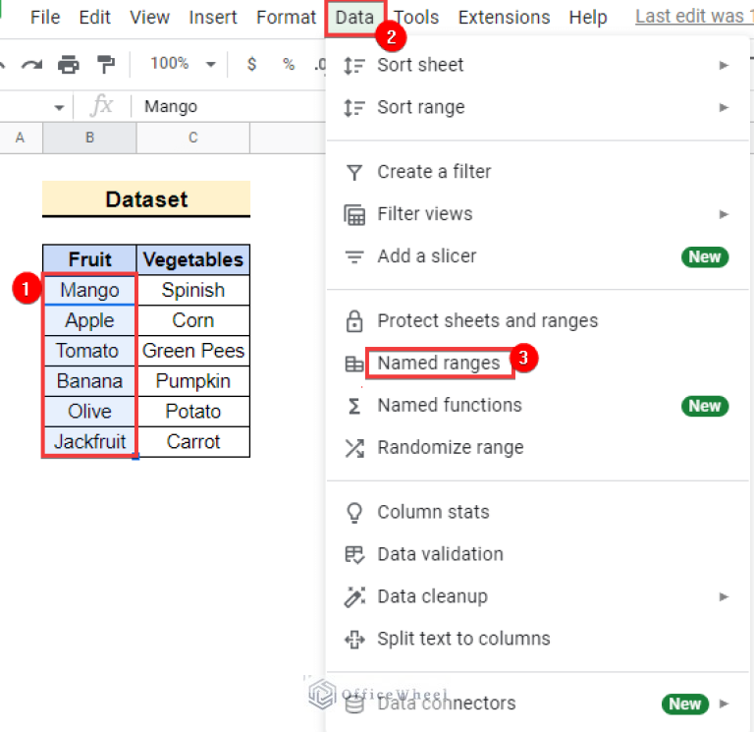
Task: Click the percent format icon
Action: [x=289, y=64]
